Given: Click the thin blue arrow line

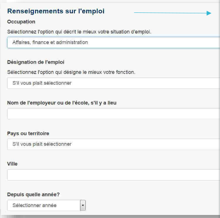Looking at the screenshot, I should 170,13.
